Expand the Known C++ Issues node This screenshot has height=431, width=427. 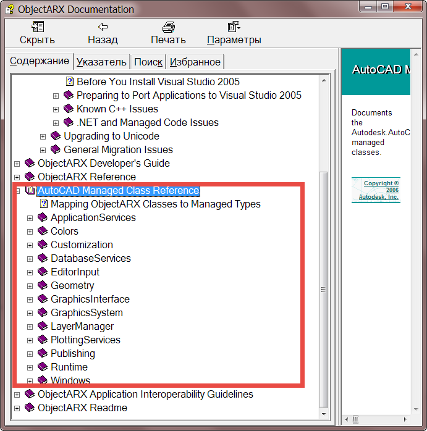tap(56, 109)
